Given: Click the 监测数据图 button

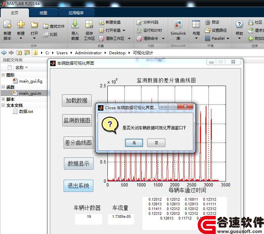Looking at the screenshot, I should click(x=77, y=120).
